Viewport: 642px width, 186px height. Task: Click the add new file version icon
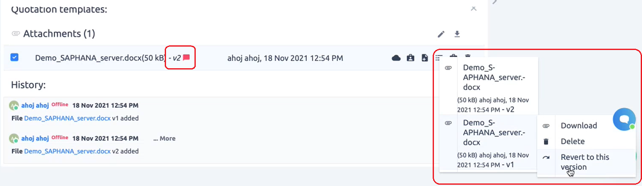pos(425,58)
